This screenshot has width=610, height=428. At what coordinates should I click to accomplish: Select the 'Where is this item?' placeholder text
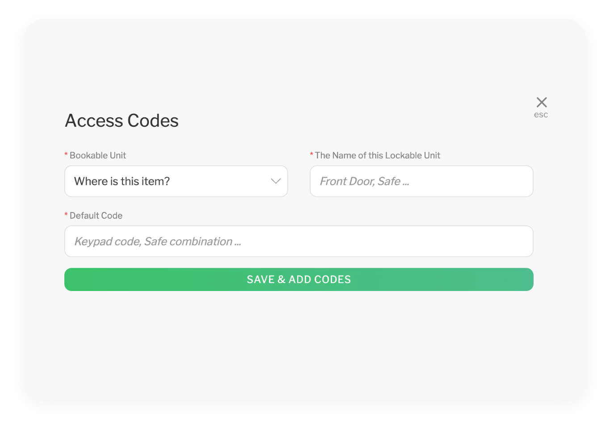click(122, 181)
